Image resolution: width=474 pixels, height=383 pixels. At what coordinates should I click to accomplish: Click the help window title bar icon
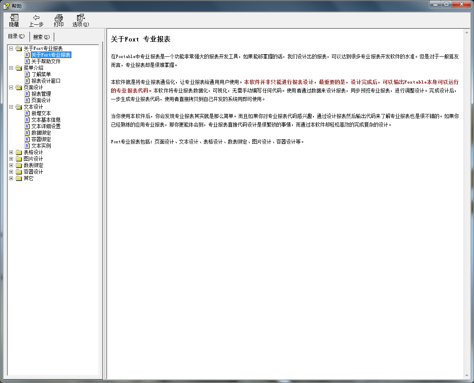click(x=6, y=6)
